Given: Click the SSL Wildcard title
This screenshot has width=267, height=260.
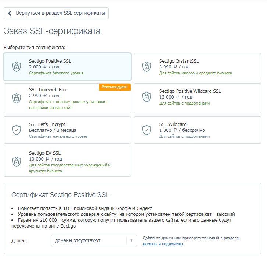Looking at the screenshot, I should (173, 124).
